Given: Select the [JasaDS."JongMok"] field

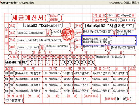Looking at the screenshot, I should [x=57, y=47].
